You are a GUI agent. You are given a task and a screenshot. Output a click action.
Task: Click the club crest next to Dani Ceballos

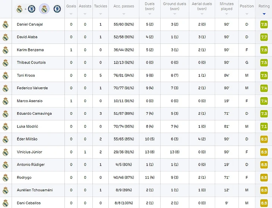coord(5,203)
